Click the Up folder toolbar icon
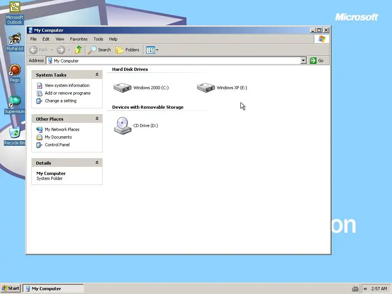The width and height of the screenshot is (392, 294). pyautogui.click(x=78, y=50)
